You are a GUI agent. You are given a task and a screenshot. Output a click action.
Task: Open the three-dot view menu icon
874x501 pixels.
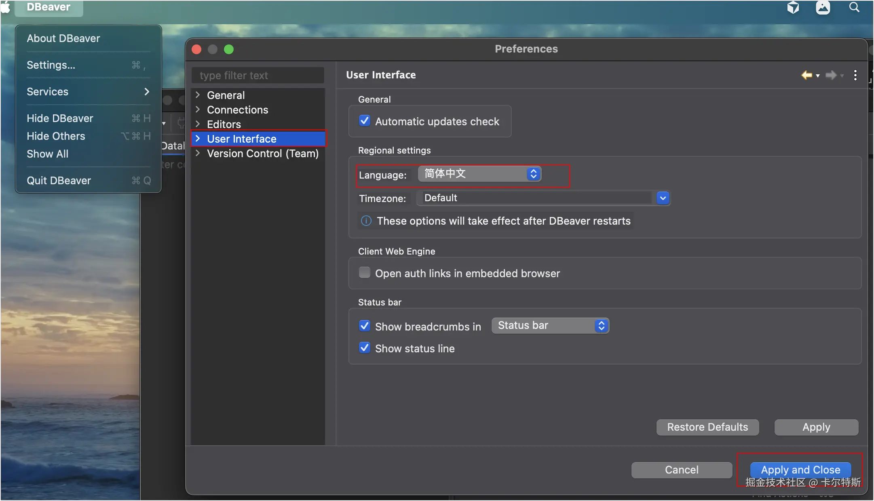click(855, 75)
